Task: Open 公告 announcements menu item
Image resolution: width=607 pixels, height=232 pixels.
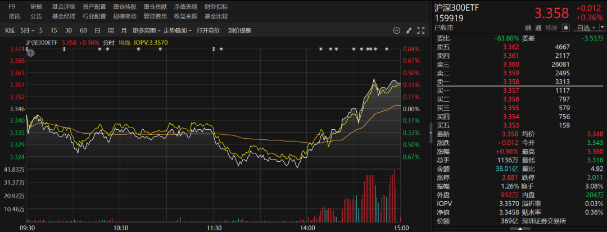Action: (x=36, y=16)
